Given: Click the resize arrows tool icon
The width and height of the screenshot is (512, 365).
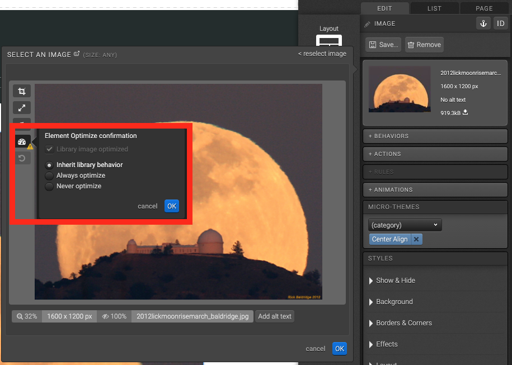Looking at the screenshot, I should click(22, 108).
